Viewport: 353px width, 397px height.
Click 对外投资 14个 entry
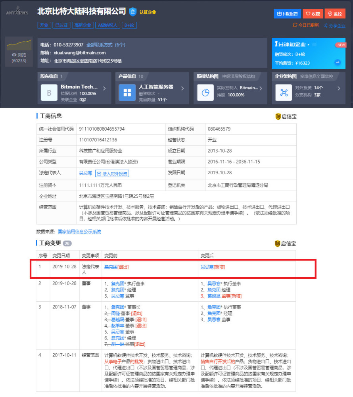(x=309, y=88)
